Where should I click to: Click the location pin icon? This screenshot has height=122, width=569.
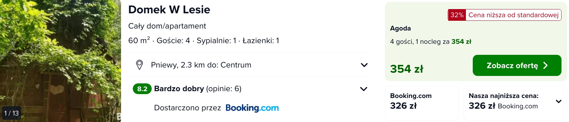tap(139, 65)
